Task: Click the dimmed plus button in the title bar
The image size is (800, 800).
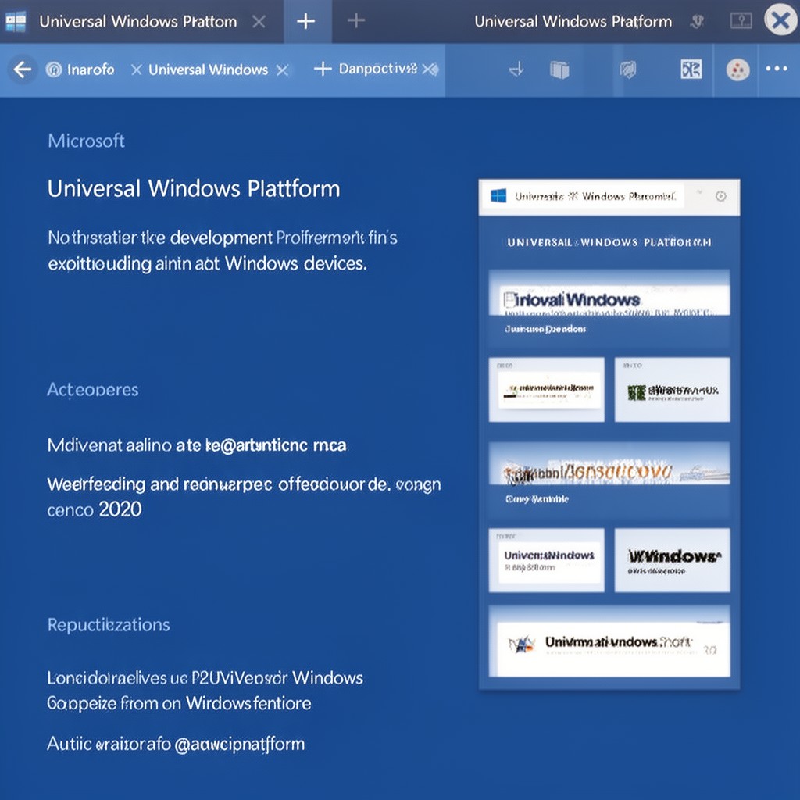Action: coord(356,20)
